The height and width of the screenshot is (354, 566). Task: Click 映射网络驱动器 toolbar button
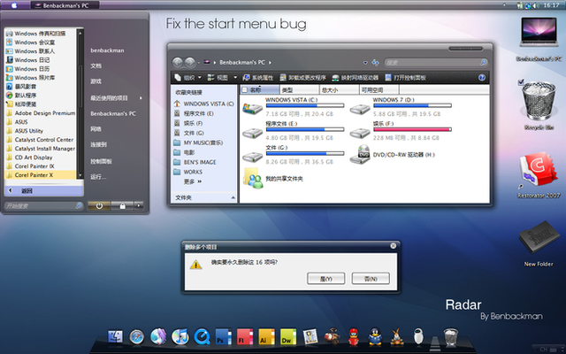[356, 78]
